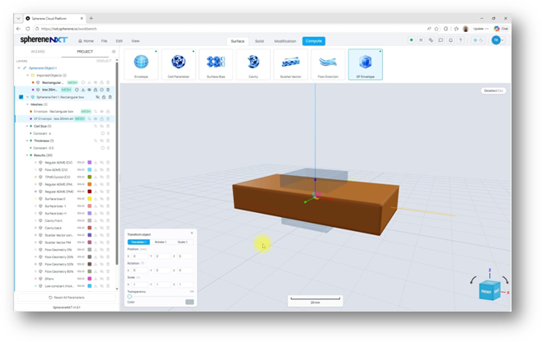Collapse the Spherene Part 1 node
This screenshot has width=542, height=342.
click(x=28, y=97)
